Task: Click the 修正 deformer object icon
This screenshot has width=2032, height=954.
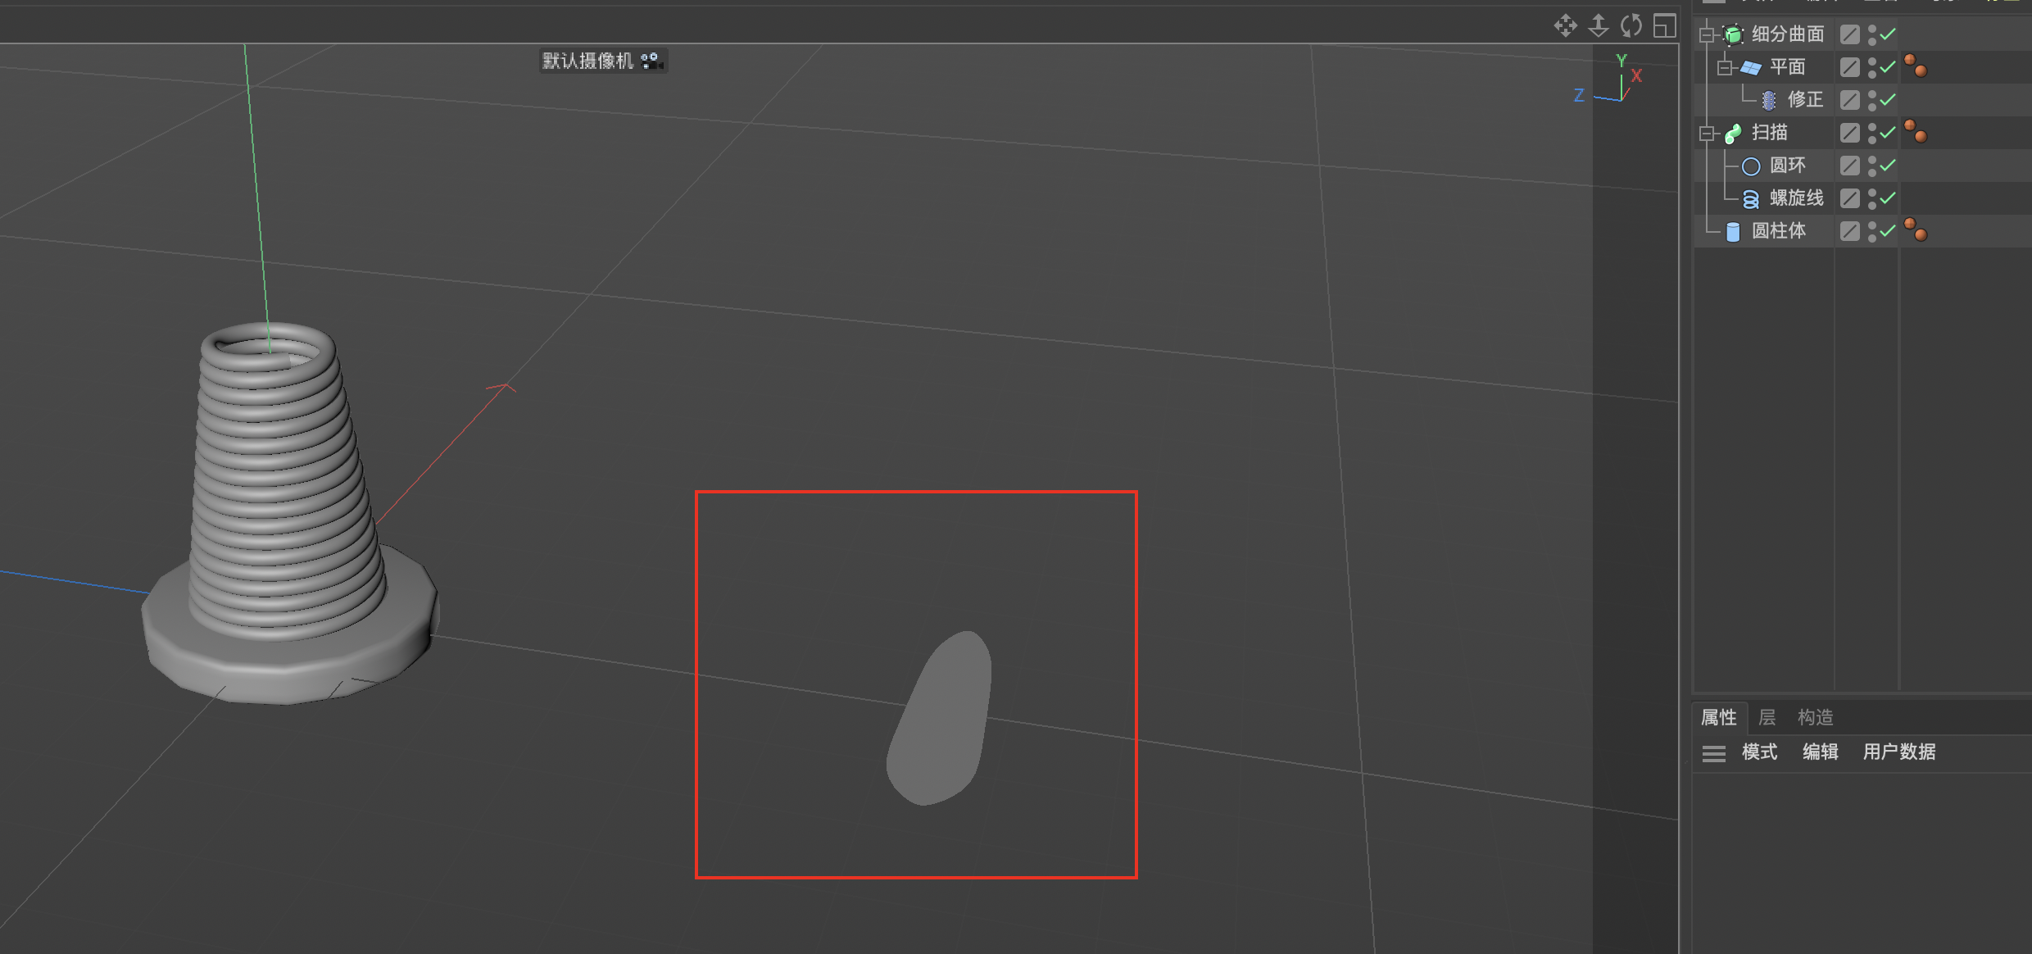Action: click(x=1769, y=100)
